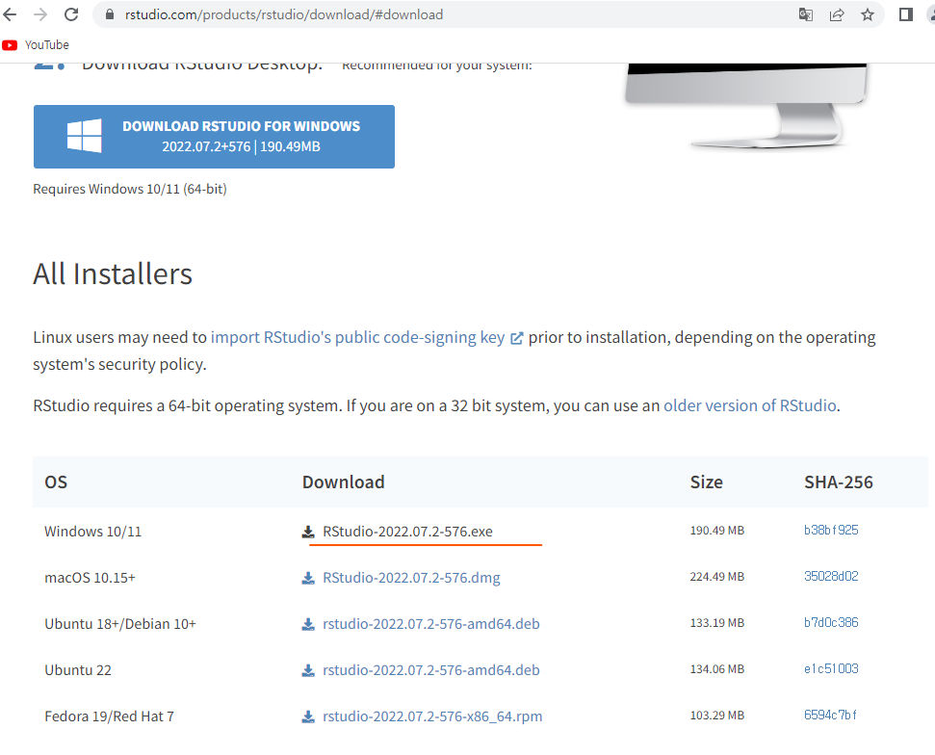Image resolution: width=935 pixels, height=755 pixels.
Task: Click the browser forward arrow
Action: point(39,14)
